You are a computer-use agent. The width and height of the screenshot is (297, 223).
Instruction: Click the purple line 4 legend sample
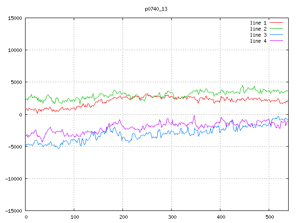[x=276, y=41]
